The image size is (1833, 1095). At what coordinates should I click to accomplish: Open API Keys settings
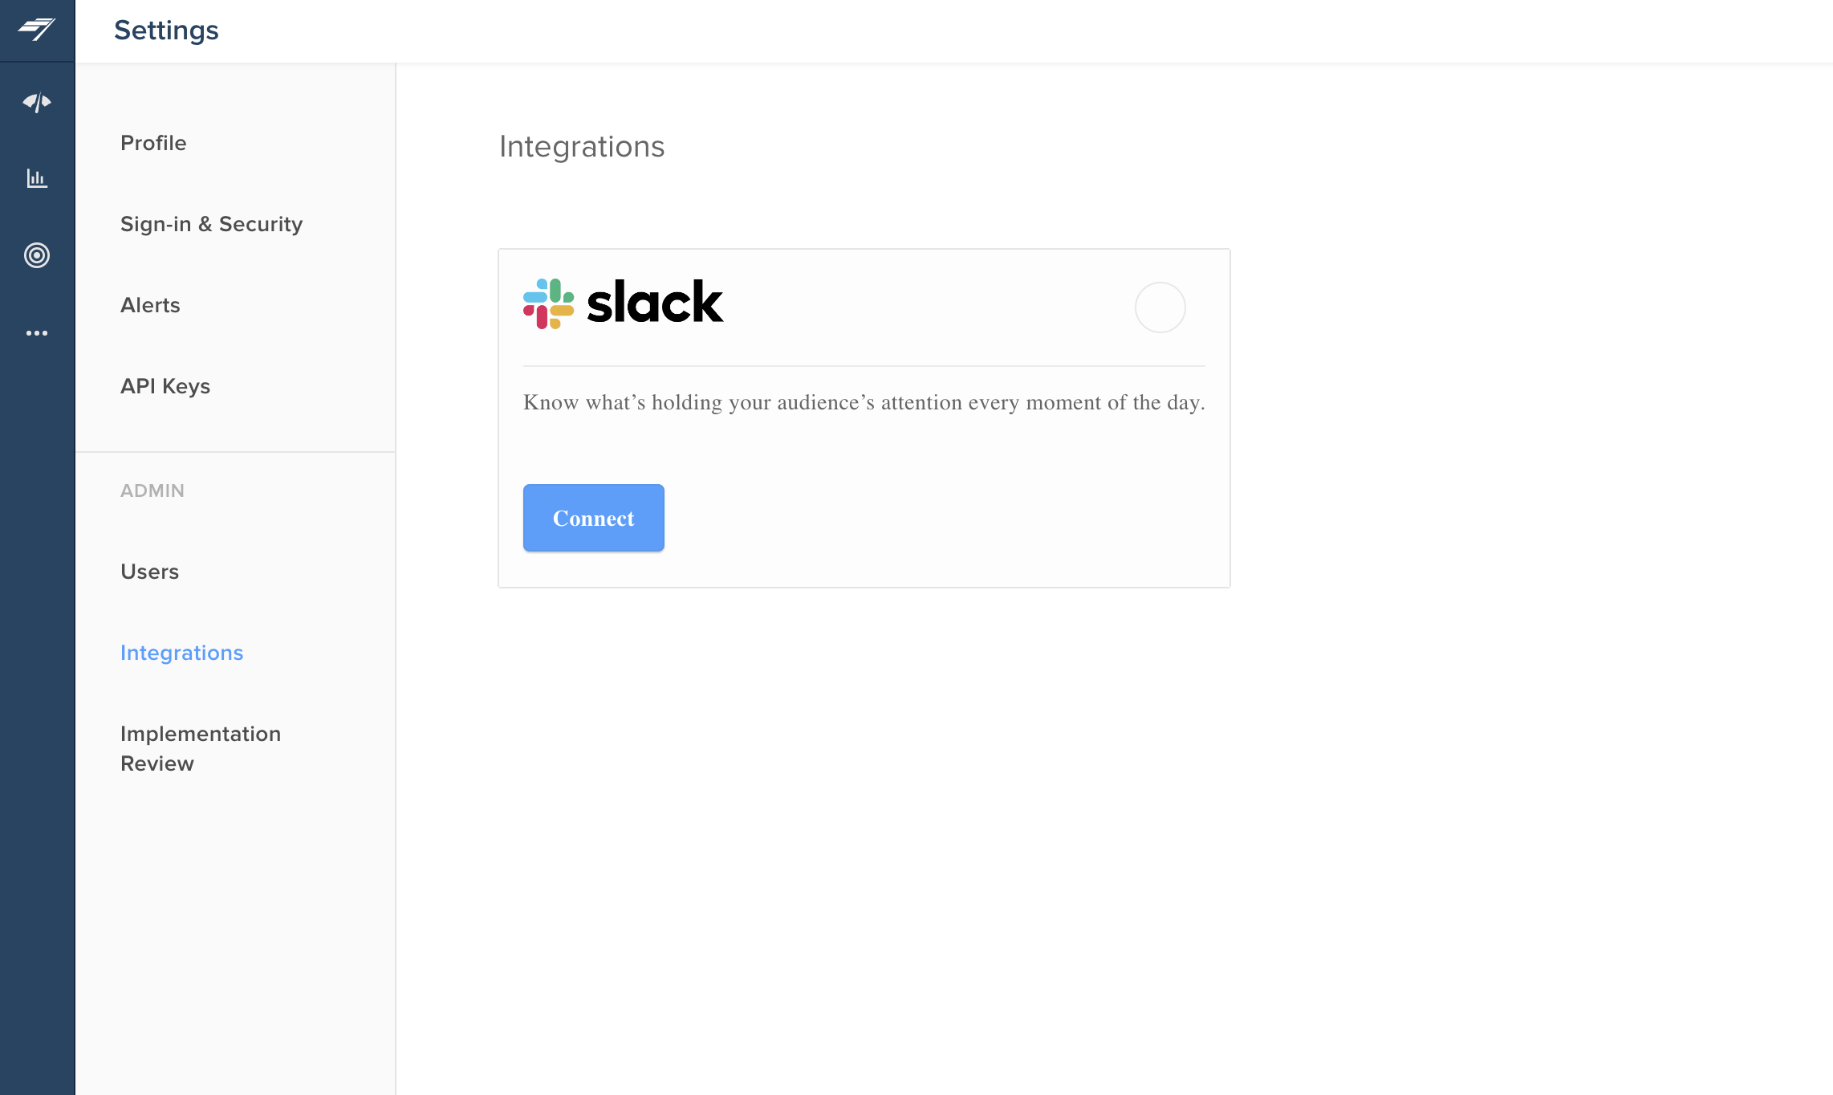[165, 386]
